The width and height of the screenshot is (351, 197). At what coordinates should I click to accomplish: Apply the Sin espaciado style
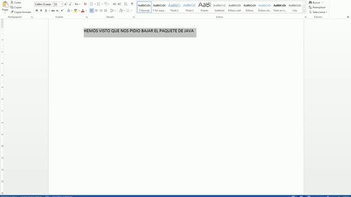(x=159, y=7)
